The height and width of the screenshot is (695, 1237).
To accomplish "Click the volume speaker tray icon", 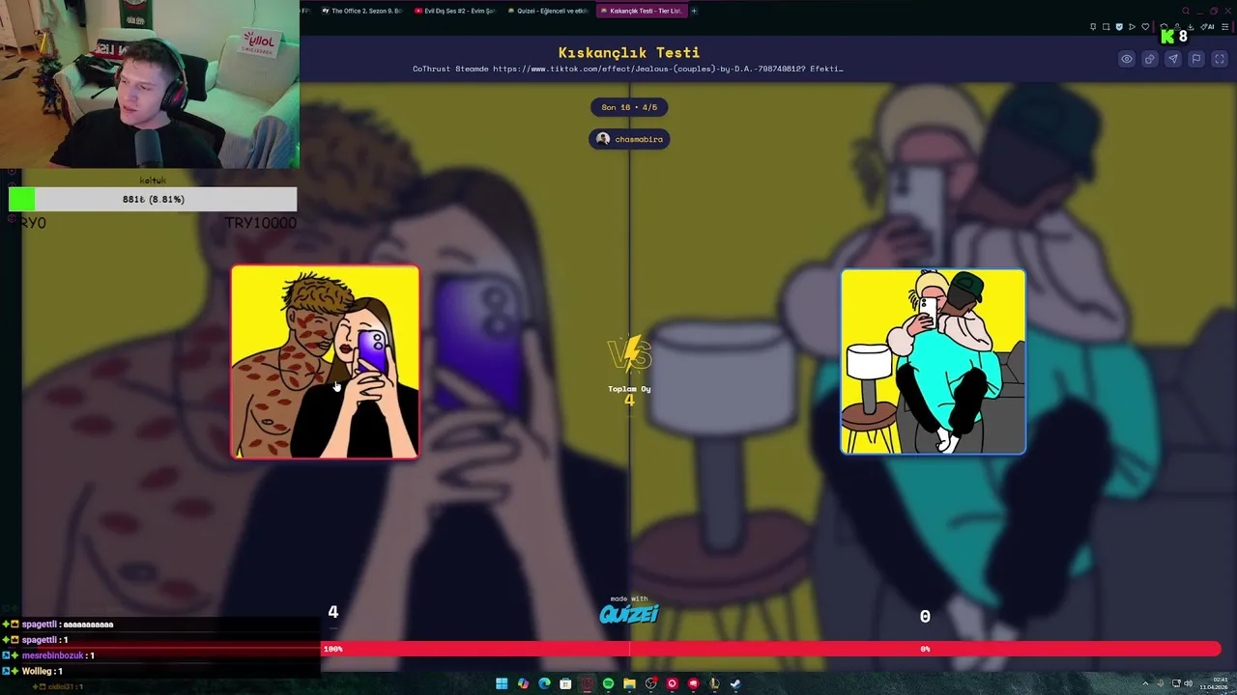I will pyautogui.click(x=1188, y=683).
